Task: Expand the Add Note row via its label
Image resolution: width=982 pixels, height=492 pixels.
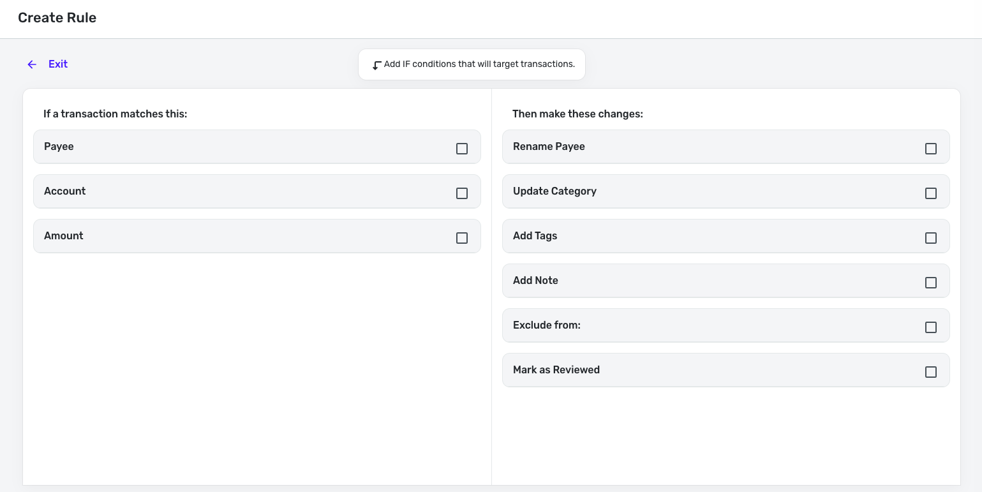Action: (535, 281)
